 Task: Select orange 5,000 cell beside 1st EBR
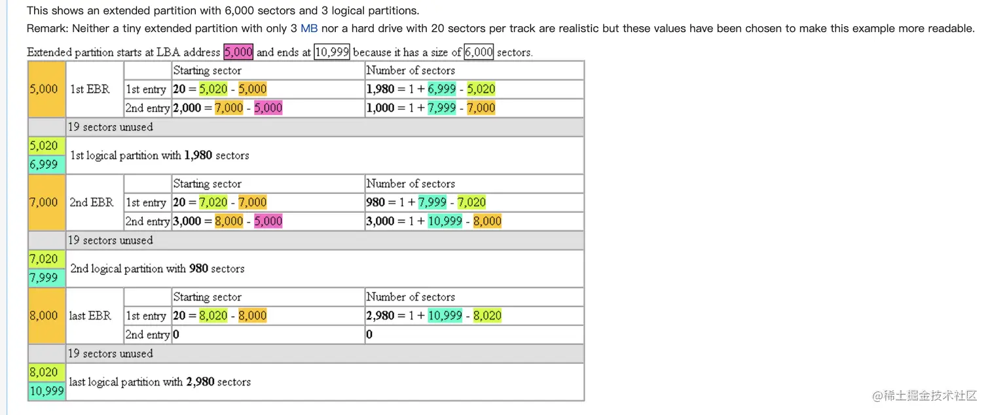click(x=46, y=89)
